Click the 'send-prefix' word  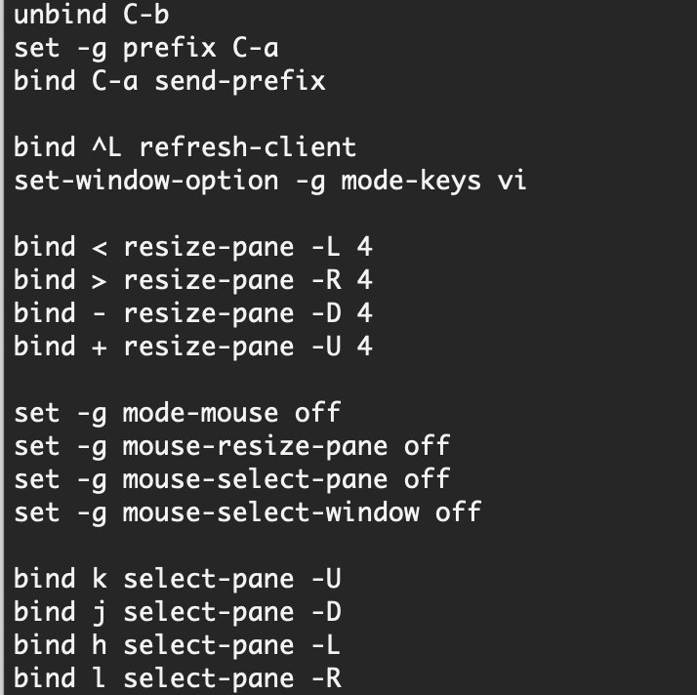(x=240, y=81)
